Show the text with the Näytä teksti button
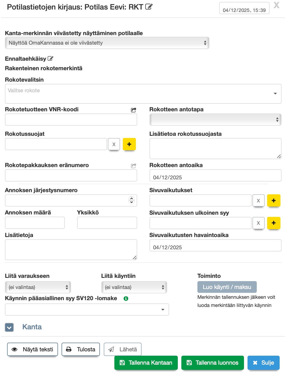This screenshot has width=287, height=375. click(x=32, y=349)
